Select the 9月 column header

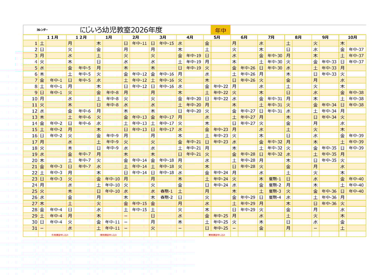tap(325, 37)
